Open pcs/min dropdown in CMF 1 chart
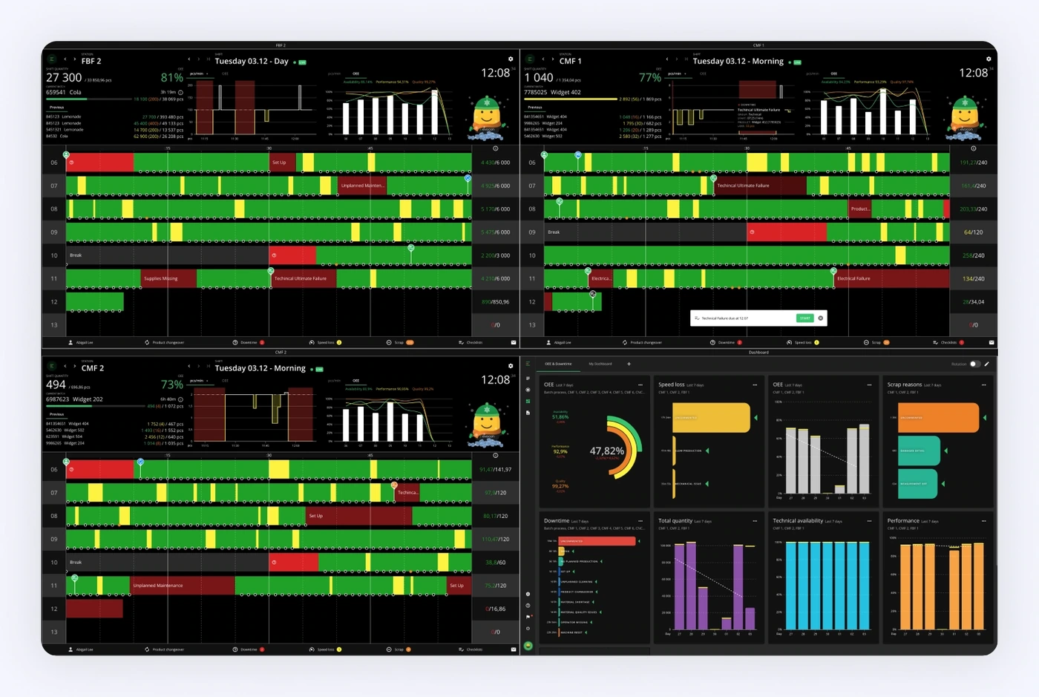Viewport: 1039px width, 697px height. pyautogui.click(x=675, y=73)
